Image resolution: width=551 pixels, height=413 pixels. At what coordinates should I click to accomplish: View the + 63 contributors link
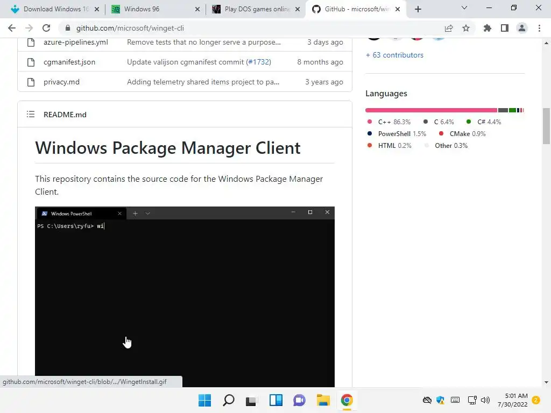point(394,55)
